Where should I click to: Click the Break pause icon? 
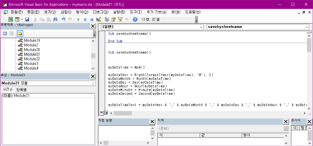click(85, 19)
